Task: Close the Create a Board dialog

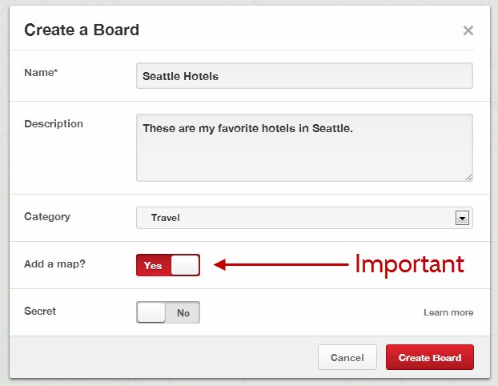Action: tap(468, 30)
